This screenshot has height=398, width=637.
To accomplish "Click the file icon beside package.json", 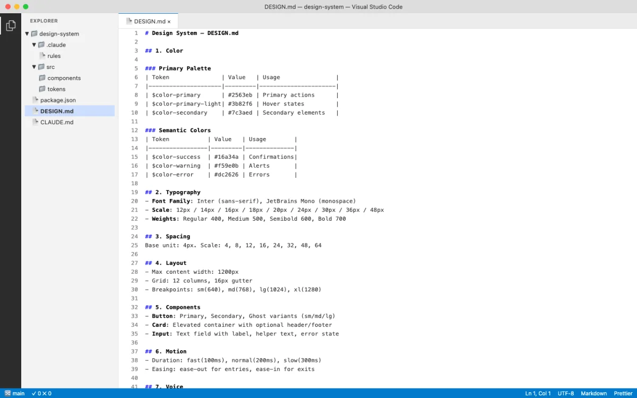I will 36,100.
